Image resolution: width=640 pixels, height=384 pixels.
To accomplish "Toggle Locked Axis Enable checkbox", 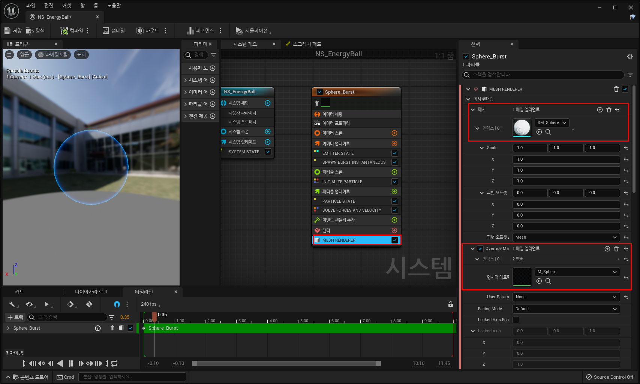I will tap(516, 320).
